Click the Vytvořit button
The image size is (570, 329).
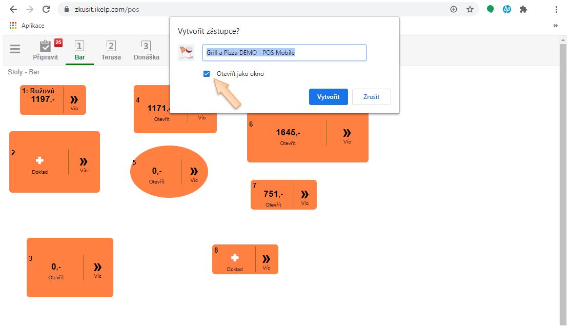[328, 97]
